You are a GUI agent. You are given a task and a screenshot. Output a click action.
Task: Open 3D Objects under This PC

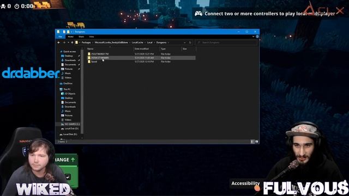point(70,94)
